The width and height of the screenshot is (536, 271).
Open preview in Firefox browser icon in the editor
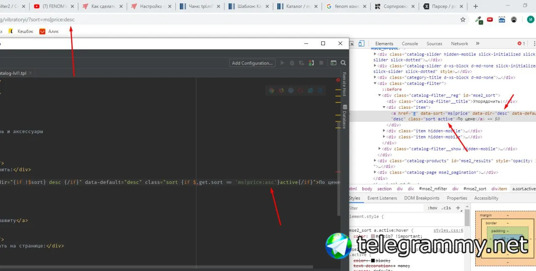[281, 90]
